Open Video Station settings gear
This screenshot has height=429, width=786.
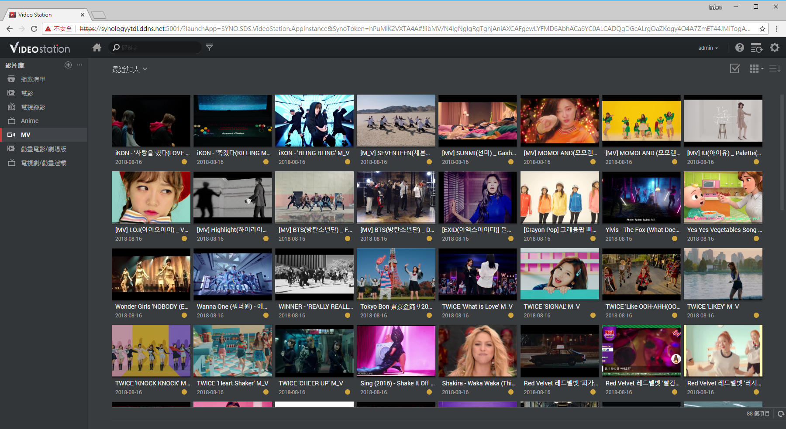point(775,48)
